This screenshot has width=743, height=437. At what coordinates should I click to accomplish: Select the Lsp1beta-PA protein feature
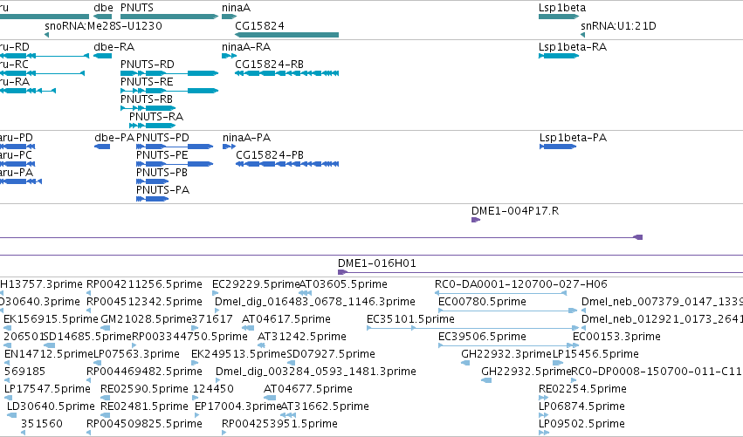pyautogui.click(x=558, y=147)
